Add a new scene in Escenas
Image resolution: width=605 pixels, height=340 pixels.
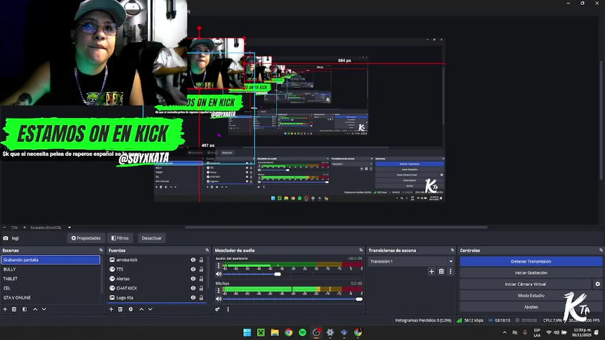(5, 309)
